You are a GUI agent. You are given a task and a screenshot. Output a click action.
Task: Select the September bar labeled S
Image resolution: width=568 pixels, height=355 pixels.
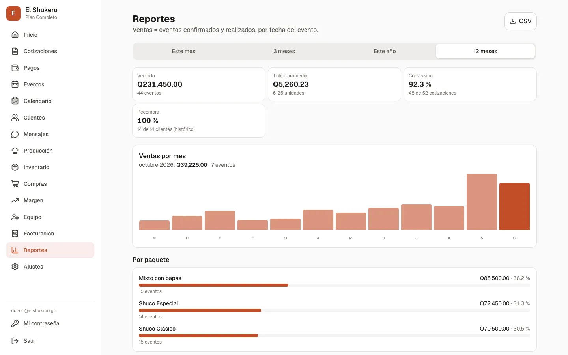[482, 202]
